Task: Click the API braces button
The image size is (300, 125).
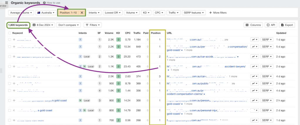Action: (x=271, y=25)
